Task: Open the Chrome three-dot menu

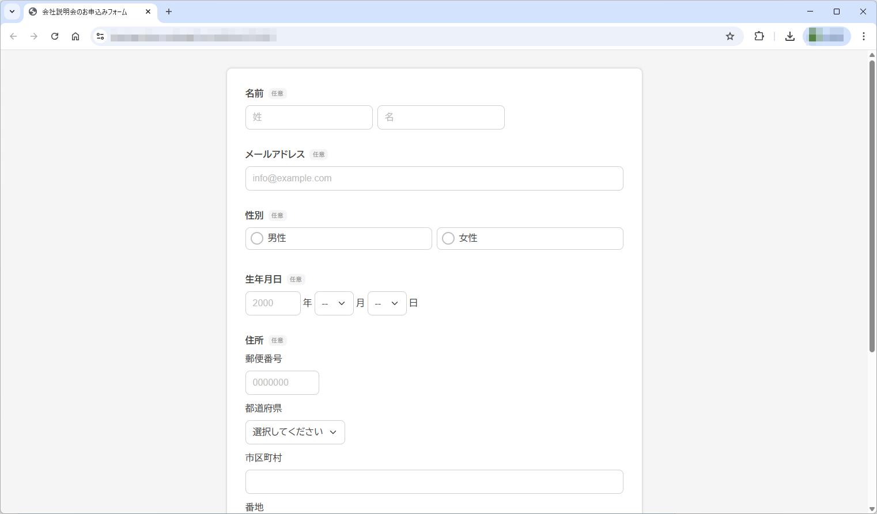Action: (x=864, y=36)
